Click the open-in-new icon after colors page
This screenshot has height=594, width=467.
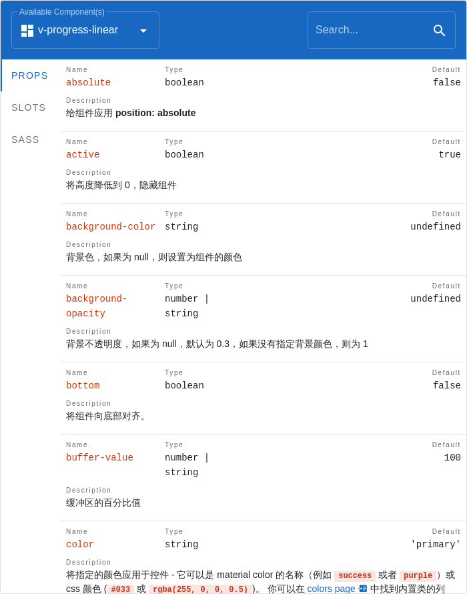tap(362, 589)
